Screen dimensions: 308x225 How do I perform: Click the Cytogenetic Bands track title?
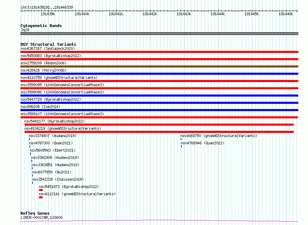pos(41,26)
